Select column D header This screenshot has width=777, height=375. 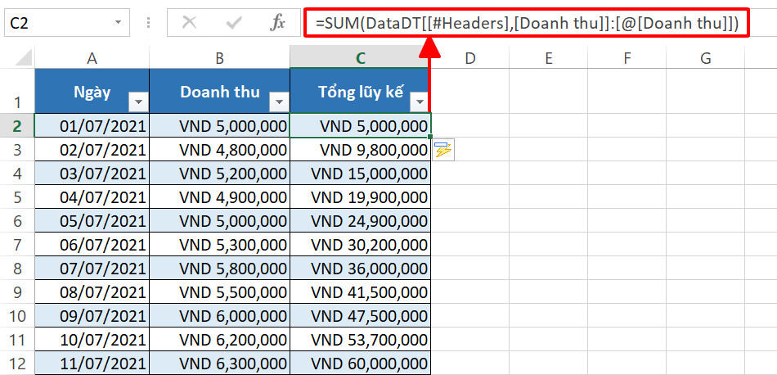(x=470, y=58)
